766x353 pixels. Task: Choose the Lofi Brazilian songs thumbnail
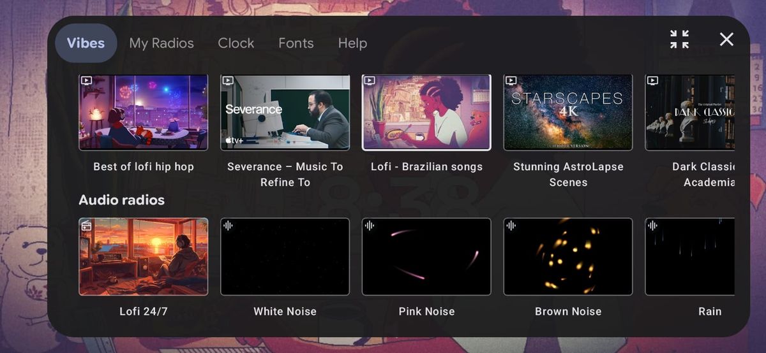426,113
